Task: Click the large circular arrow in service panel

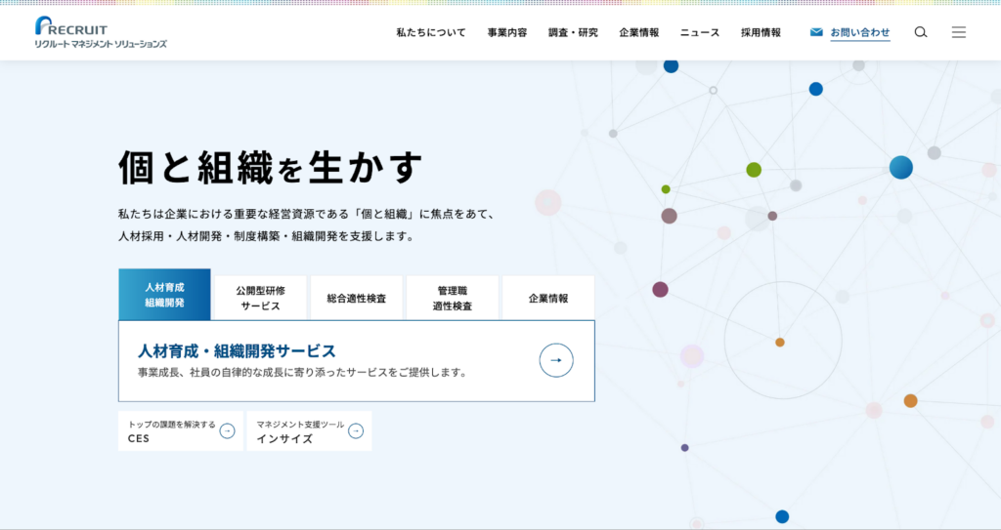Action: pos(556,360)
